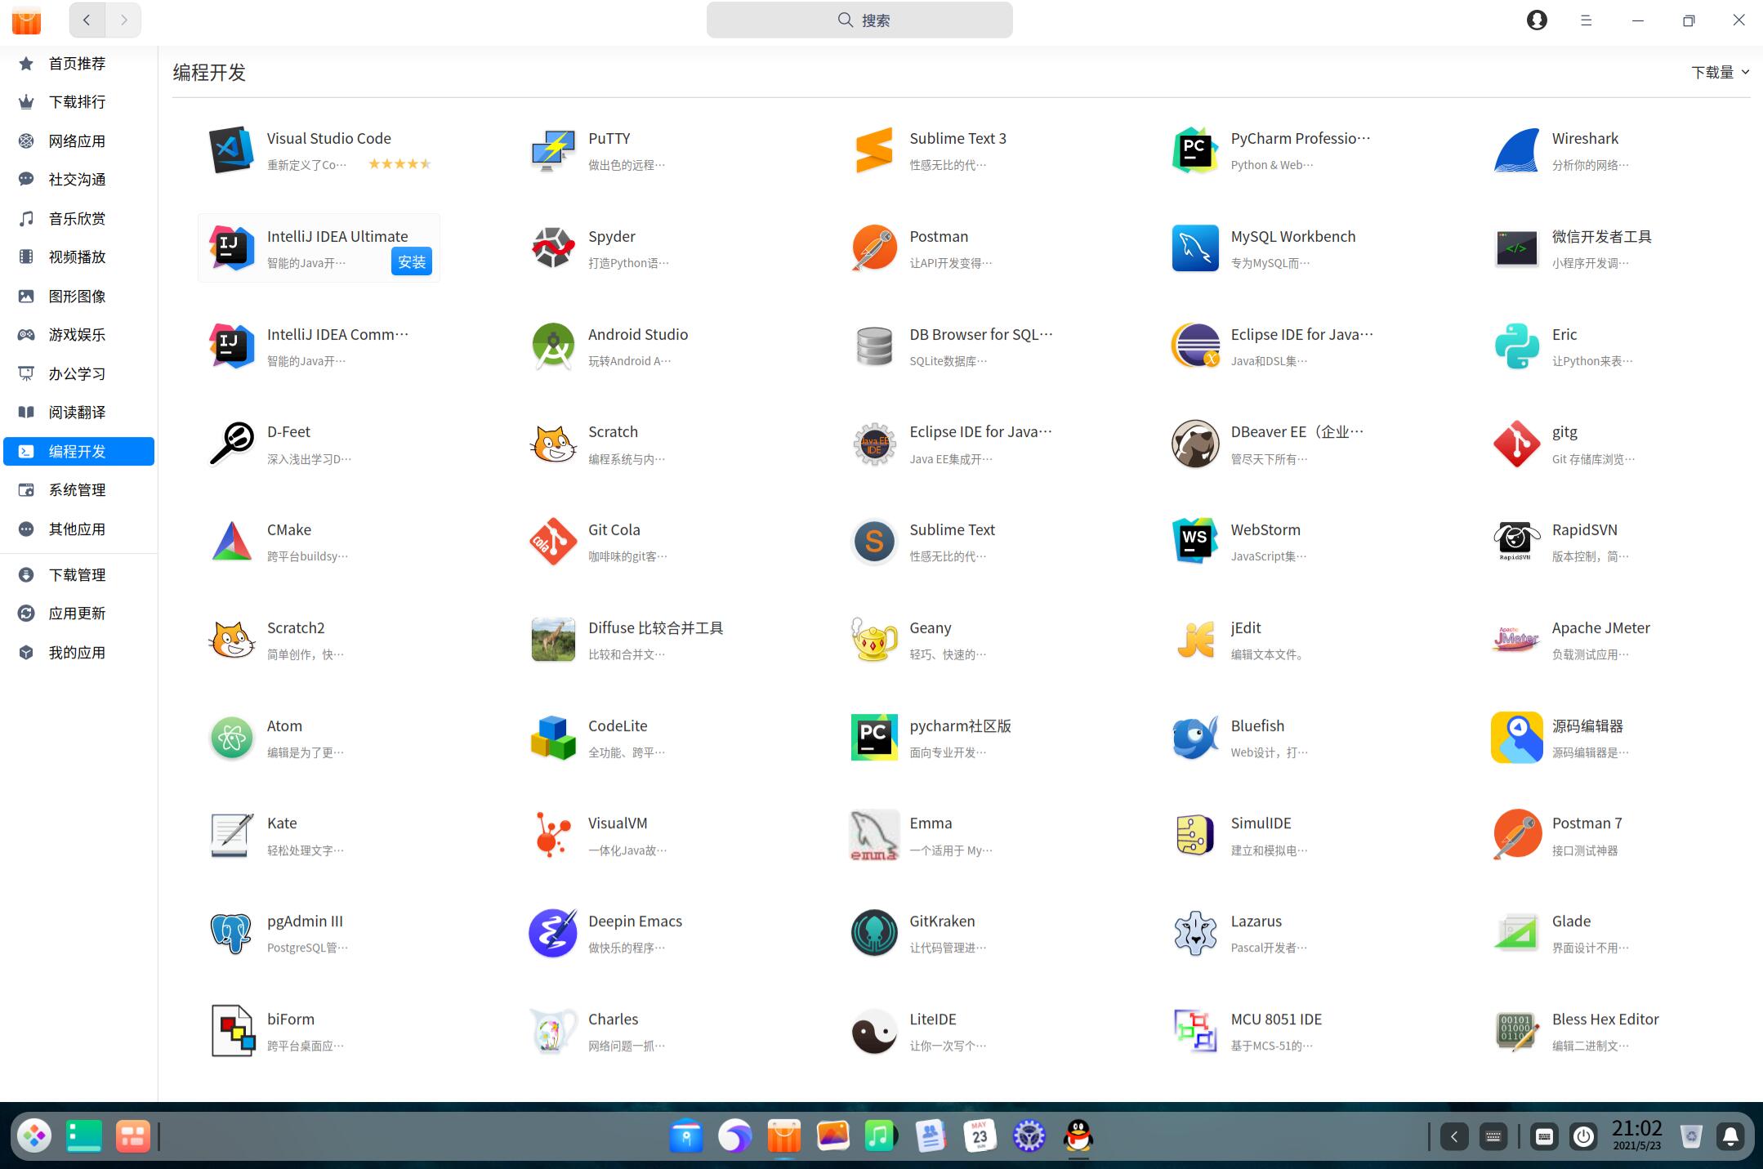Open PyCharm Professional icon
Viewport: 1763px width, 1169px height.
pos(1195,150)
